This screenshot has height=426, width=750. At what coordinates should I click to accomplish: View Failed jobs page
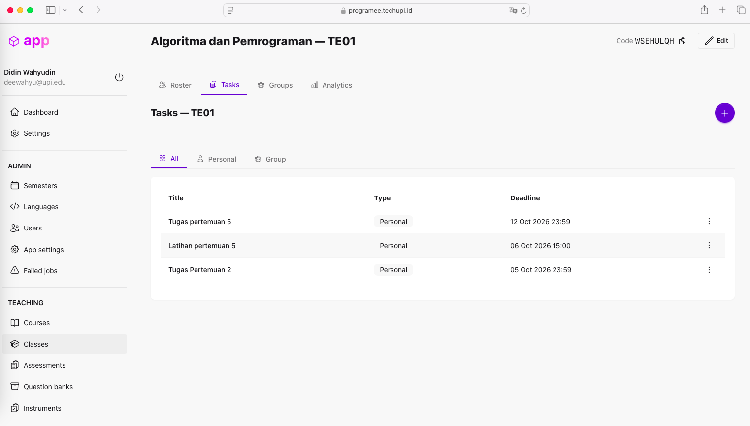click(65, 271)
